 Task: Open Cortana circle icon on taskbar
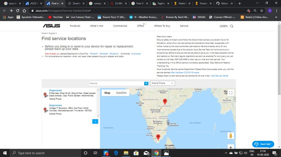pyautogui.click(x=86, y=153)
